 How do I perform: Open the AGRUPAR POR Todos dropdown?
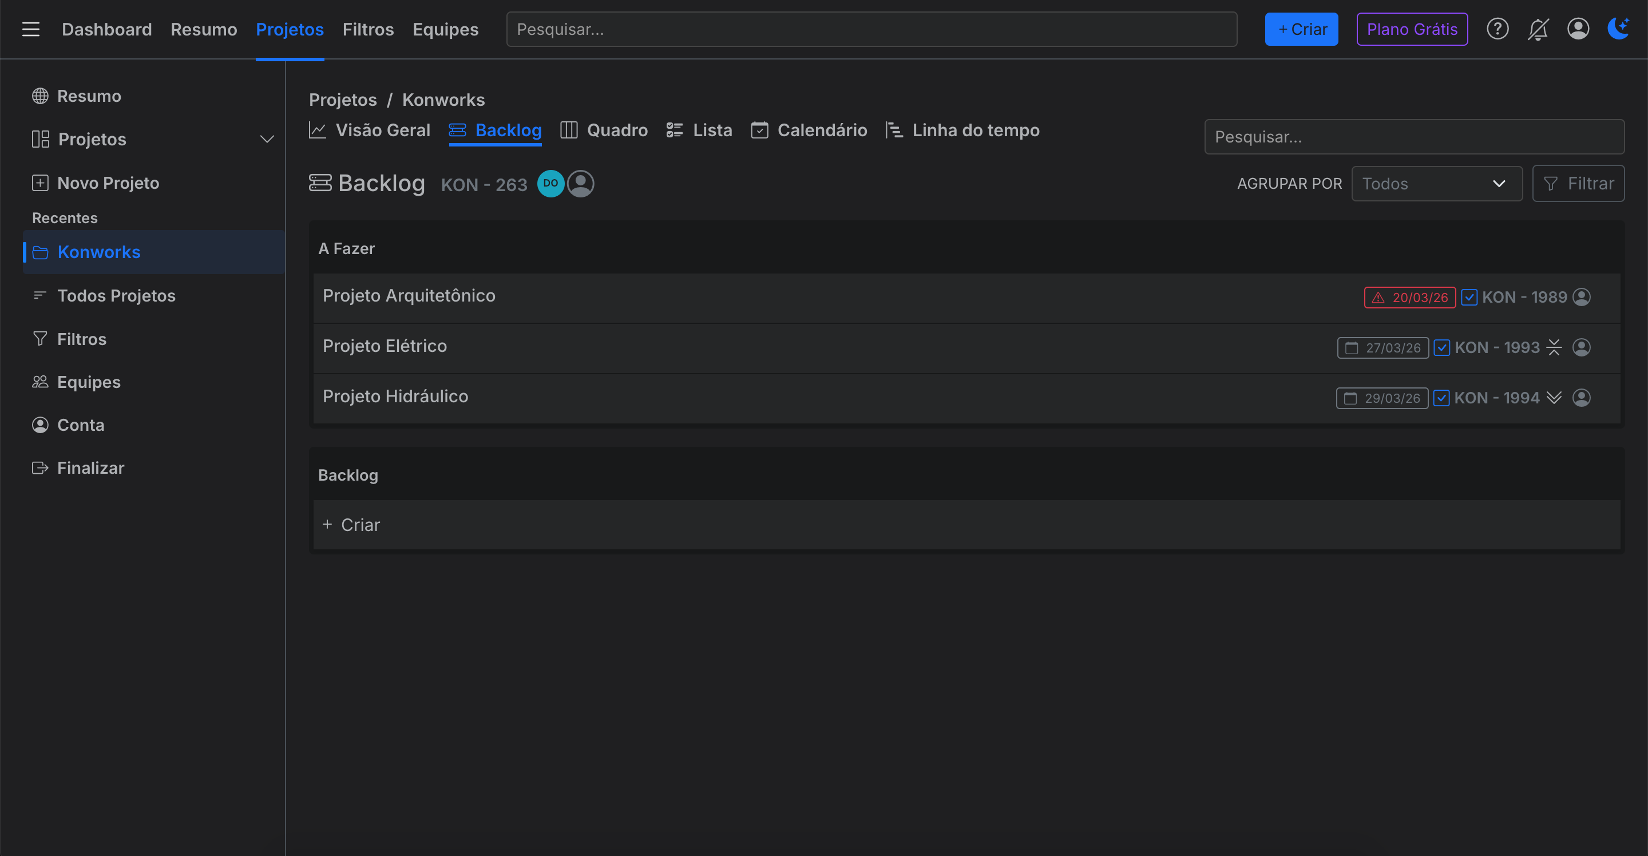pyautogui.click(x=1436, y=184)
